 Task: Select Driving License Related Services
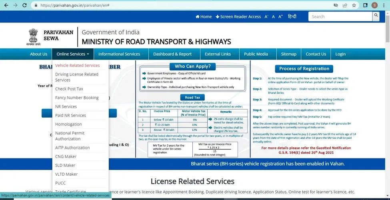tap(77, 77)
